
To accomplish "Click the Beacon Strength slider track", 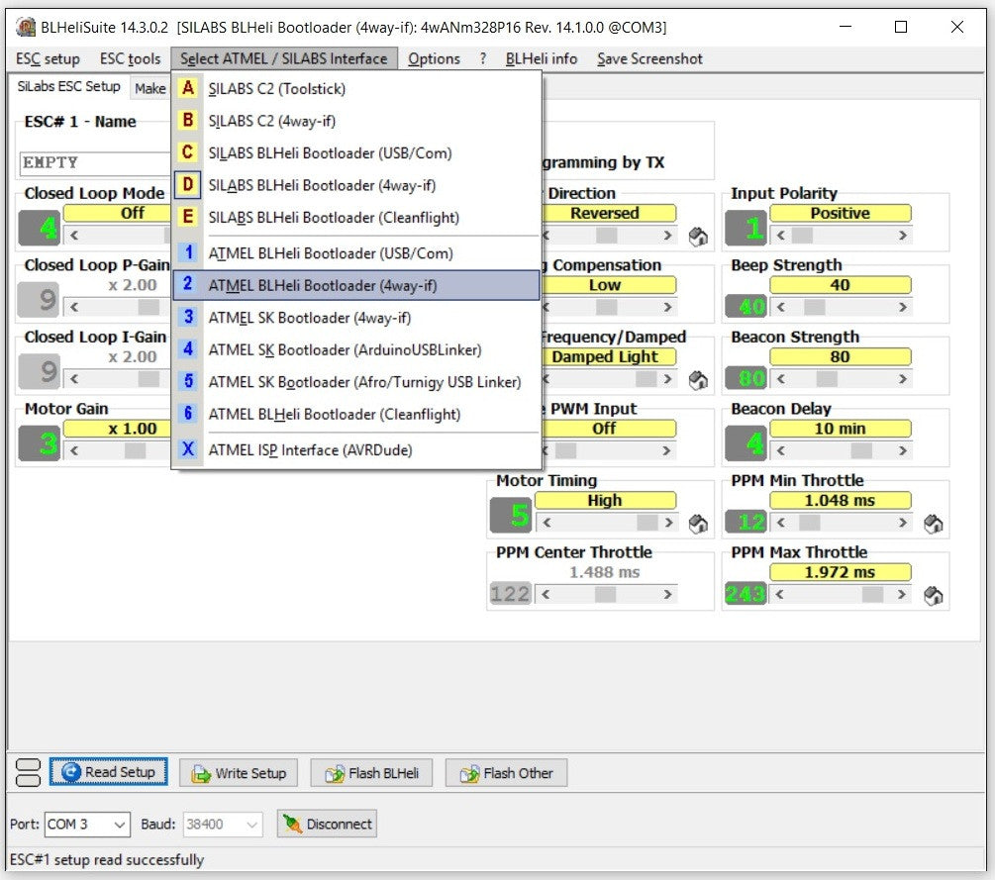I will coord(840,378).
